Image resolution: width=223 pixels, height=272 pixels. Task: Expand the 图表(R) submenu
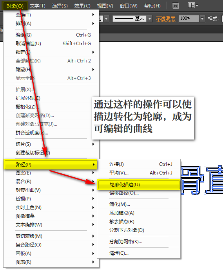tap(51, 262)
